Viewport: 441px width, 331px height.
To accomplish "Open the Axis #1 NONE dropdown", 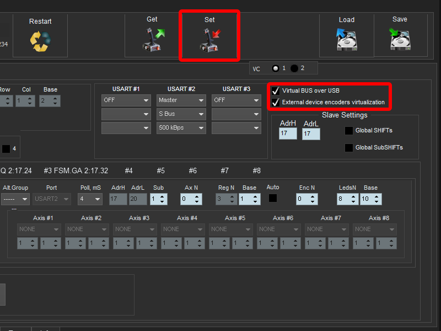I will tap(39, 229).
